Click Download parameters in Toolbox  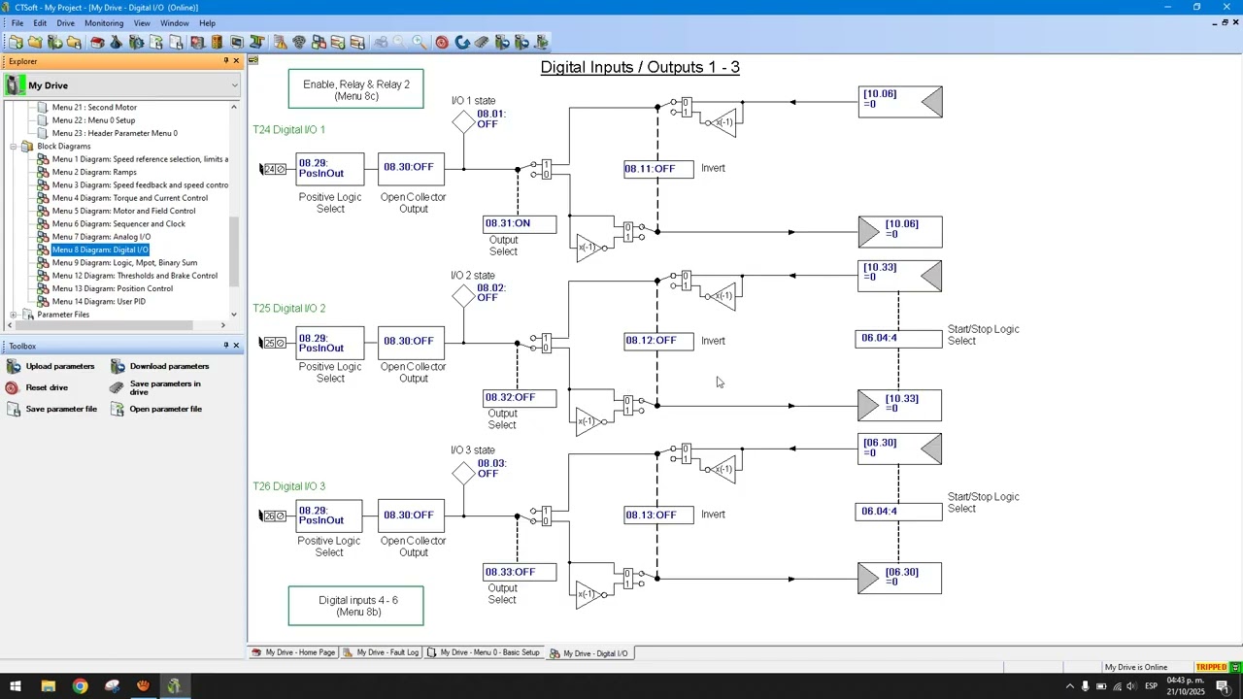point(169,367)
